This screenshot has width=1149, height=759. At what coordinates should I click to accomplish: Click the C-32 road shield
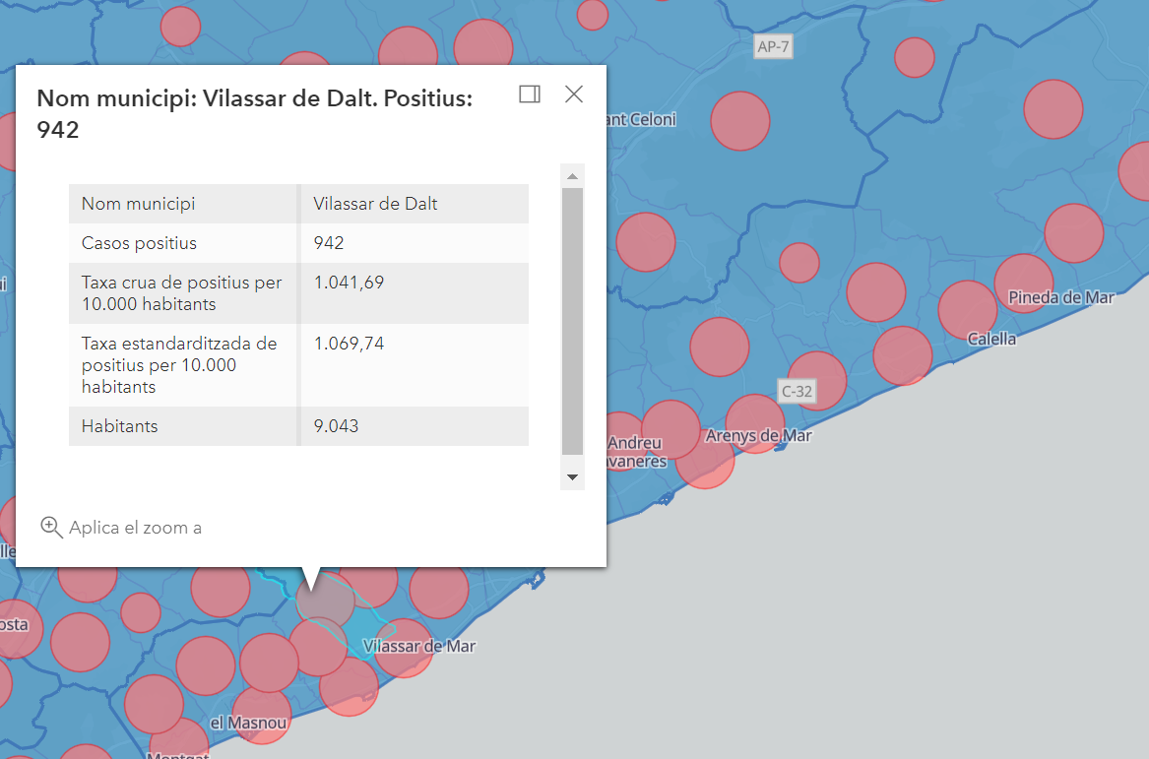[797, 391]
